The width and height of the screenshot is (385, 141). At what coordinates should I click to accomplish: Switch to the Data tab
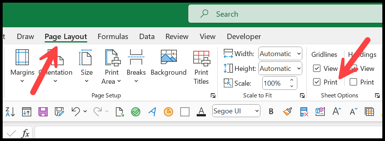(147, 37)
